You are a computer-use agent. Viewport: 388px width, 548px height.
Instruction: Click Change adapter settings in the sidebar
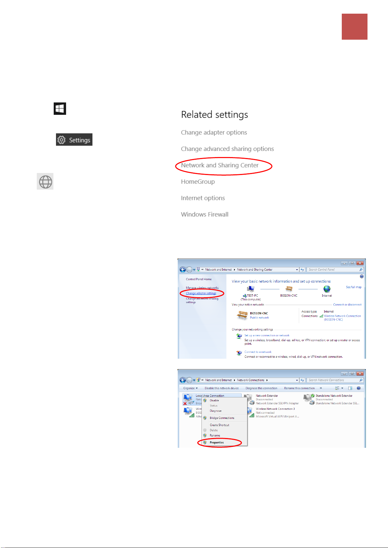tap(201, 293)
